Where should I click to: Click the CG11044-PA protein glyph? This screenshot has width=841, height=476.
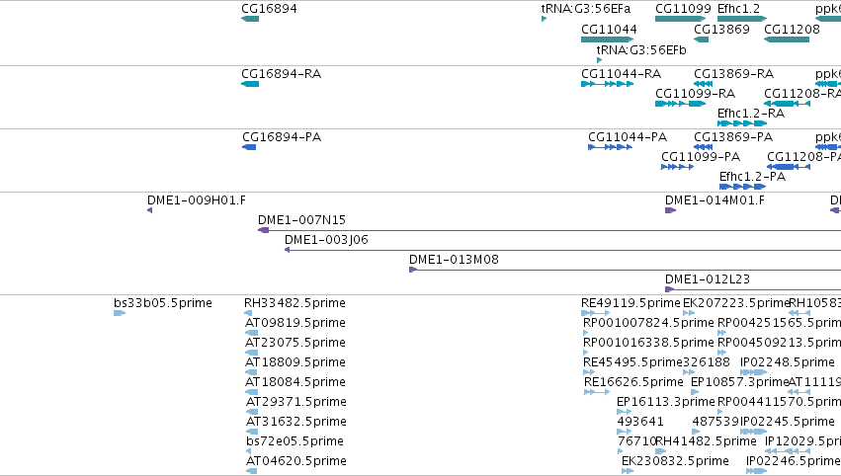[610, 147]
